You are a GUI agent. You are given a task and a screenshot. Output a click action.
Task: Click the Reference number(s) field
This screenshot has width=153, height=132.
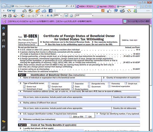click(x=79, y=122)
